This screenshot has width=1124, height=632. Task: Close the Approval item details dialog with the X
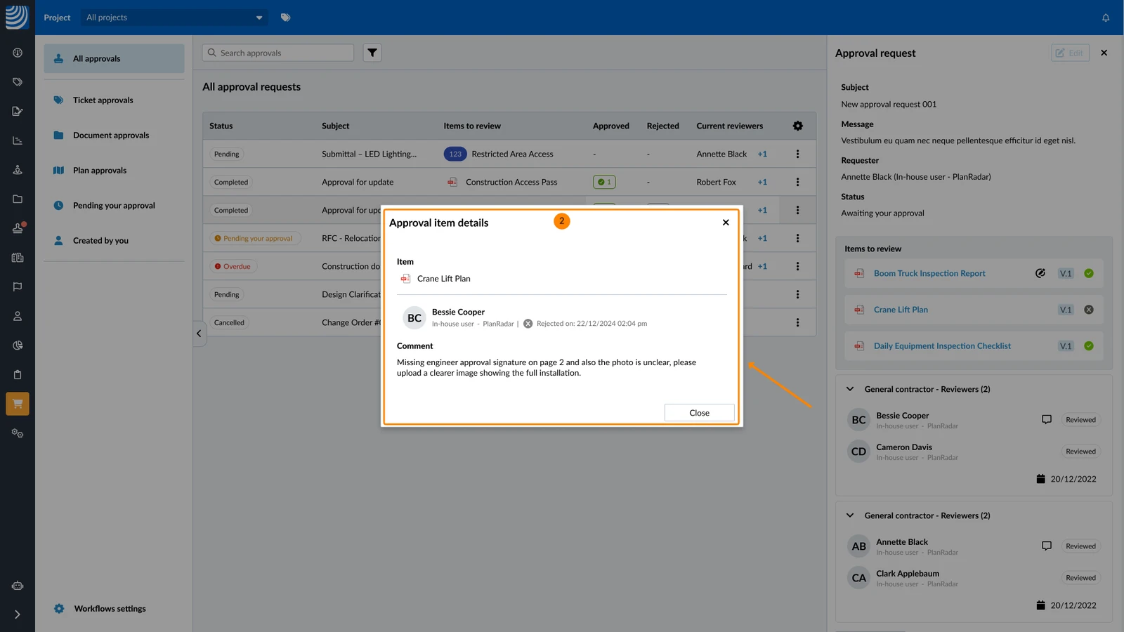[726, 223]
